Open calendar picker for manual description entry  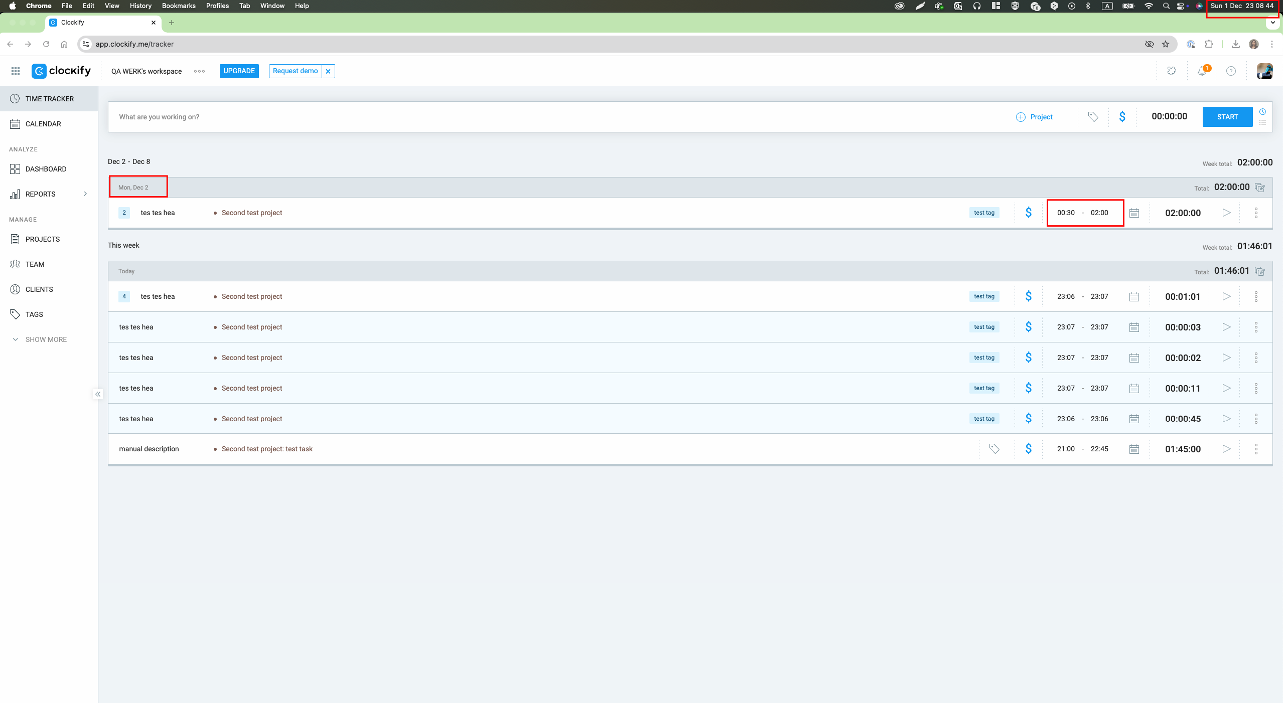tap(1134, 449)
